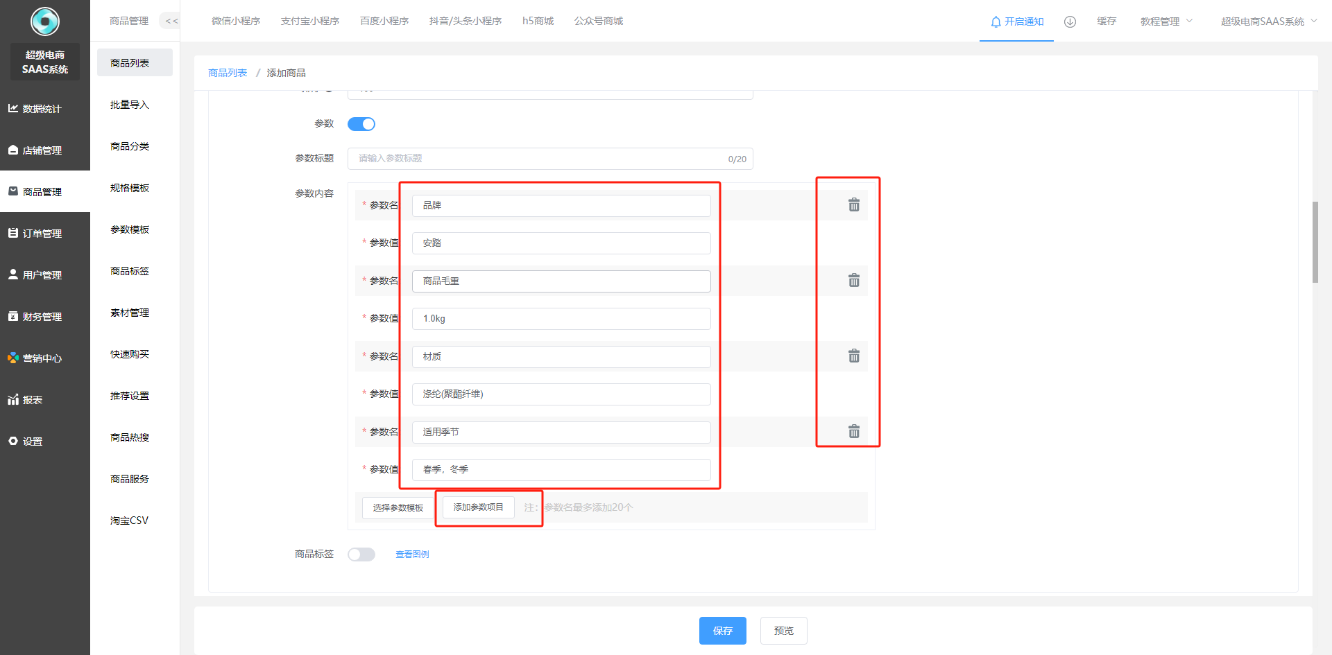Click the 开启通知 bell icon

pos(996,21)
